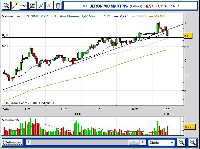Click the 5,5 price axis value

click(187, 75)
